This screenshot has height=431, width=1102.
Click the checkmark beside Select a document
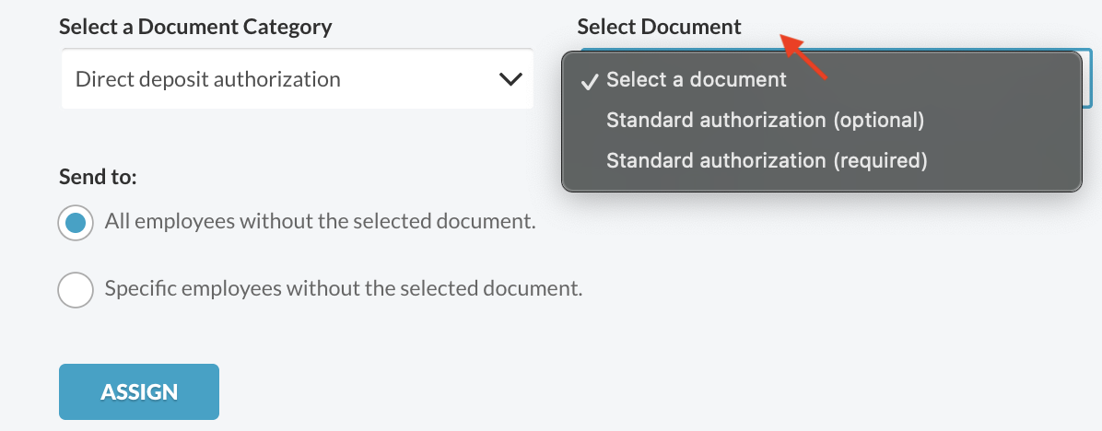pos(590,81)
